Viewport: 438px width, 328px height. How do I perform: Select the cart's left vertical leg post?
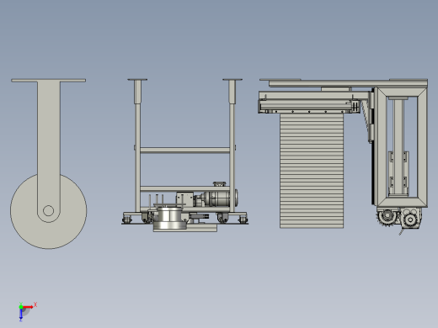coord(137,145)
